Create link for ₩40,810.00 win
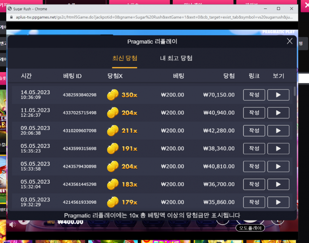This screenshot has height=243, width=309. pyautogui.click(x=254, y=166)
